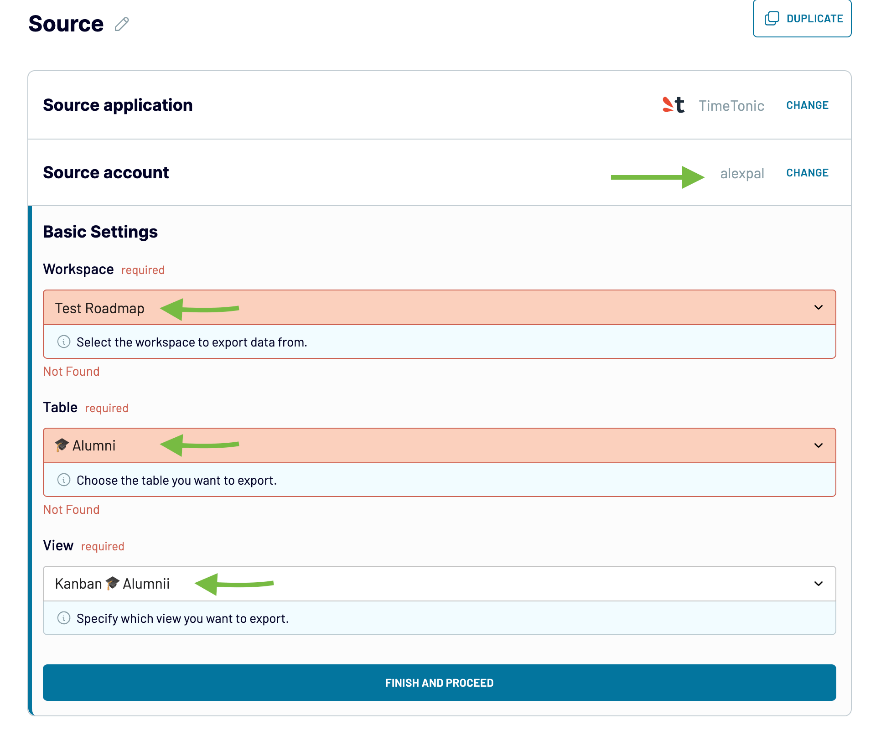Screen dimensions: 881x756
Task: Click the info icon below the Workspace field
Action: [x=63, y=342]
